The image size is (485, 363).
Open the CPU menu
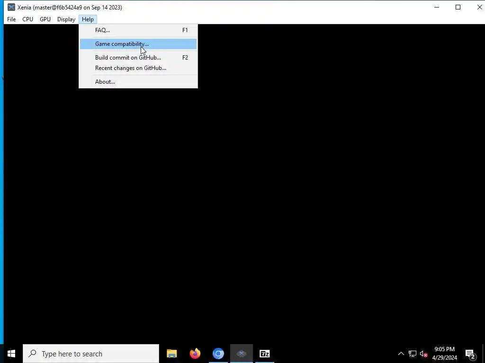pos(27,19)
